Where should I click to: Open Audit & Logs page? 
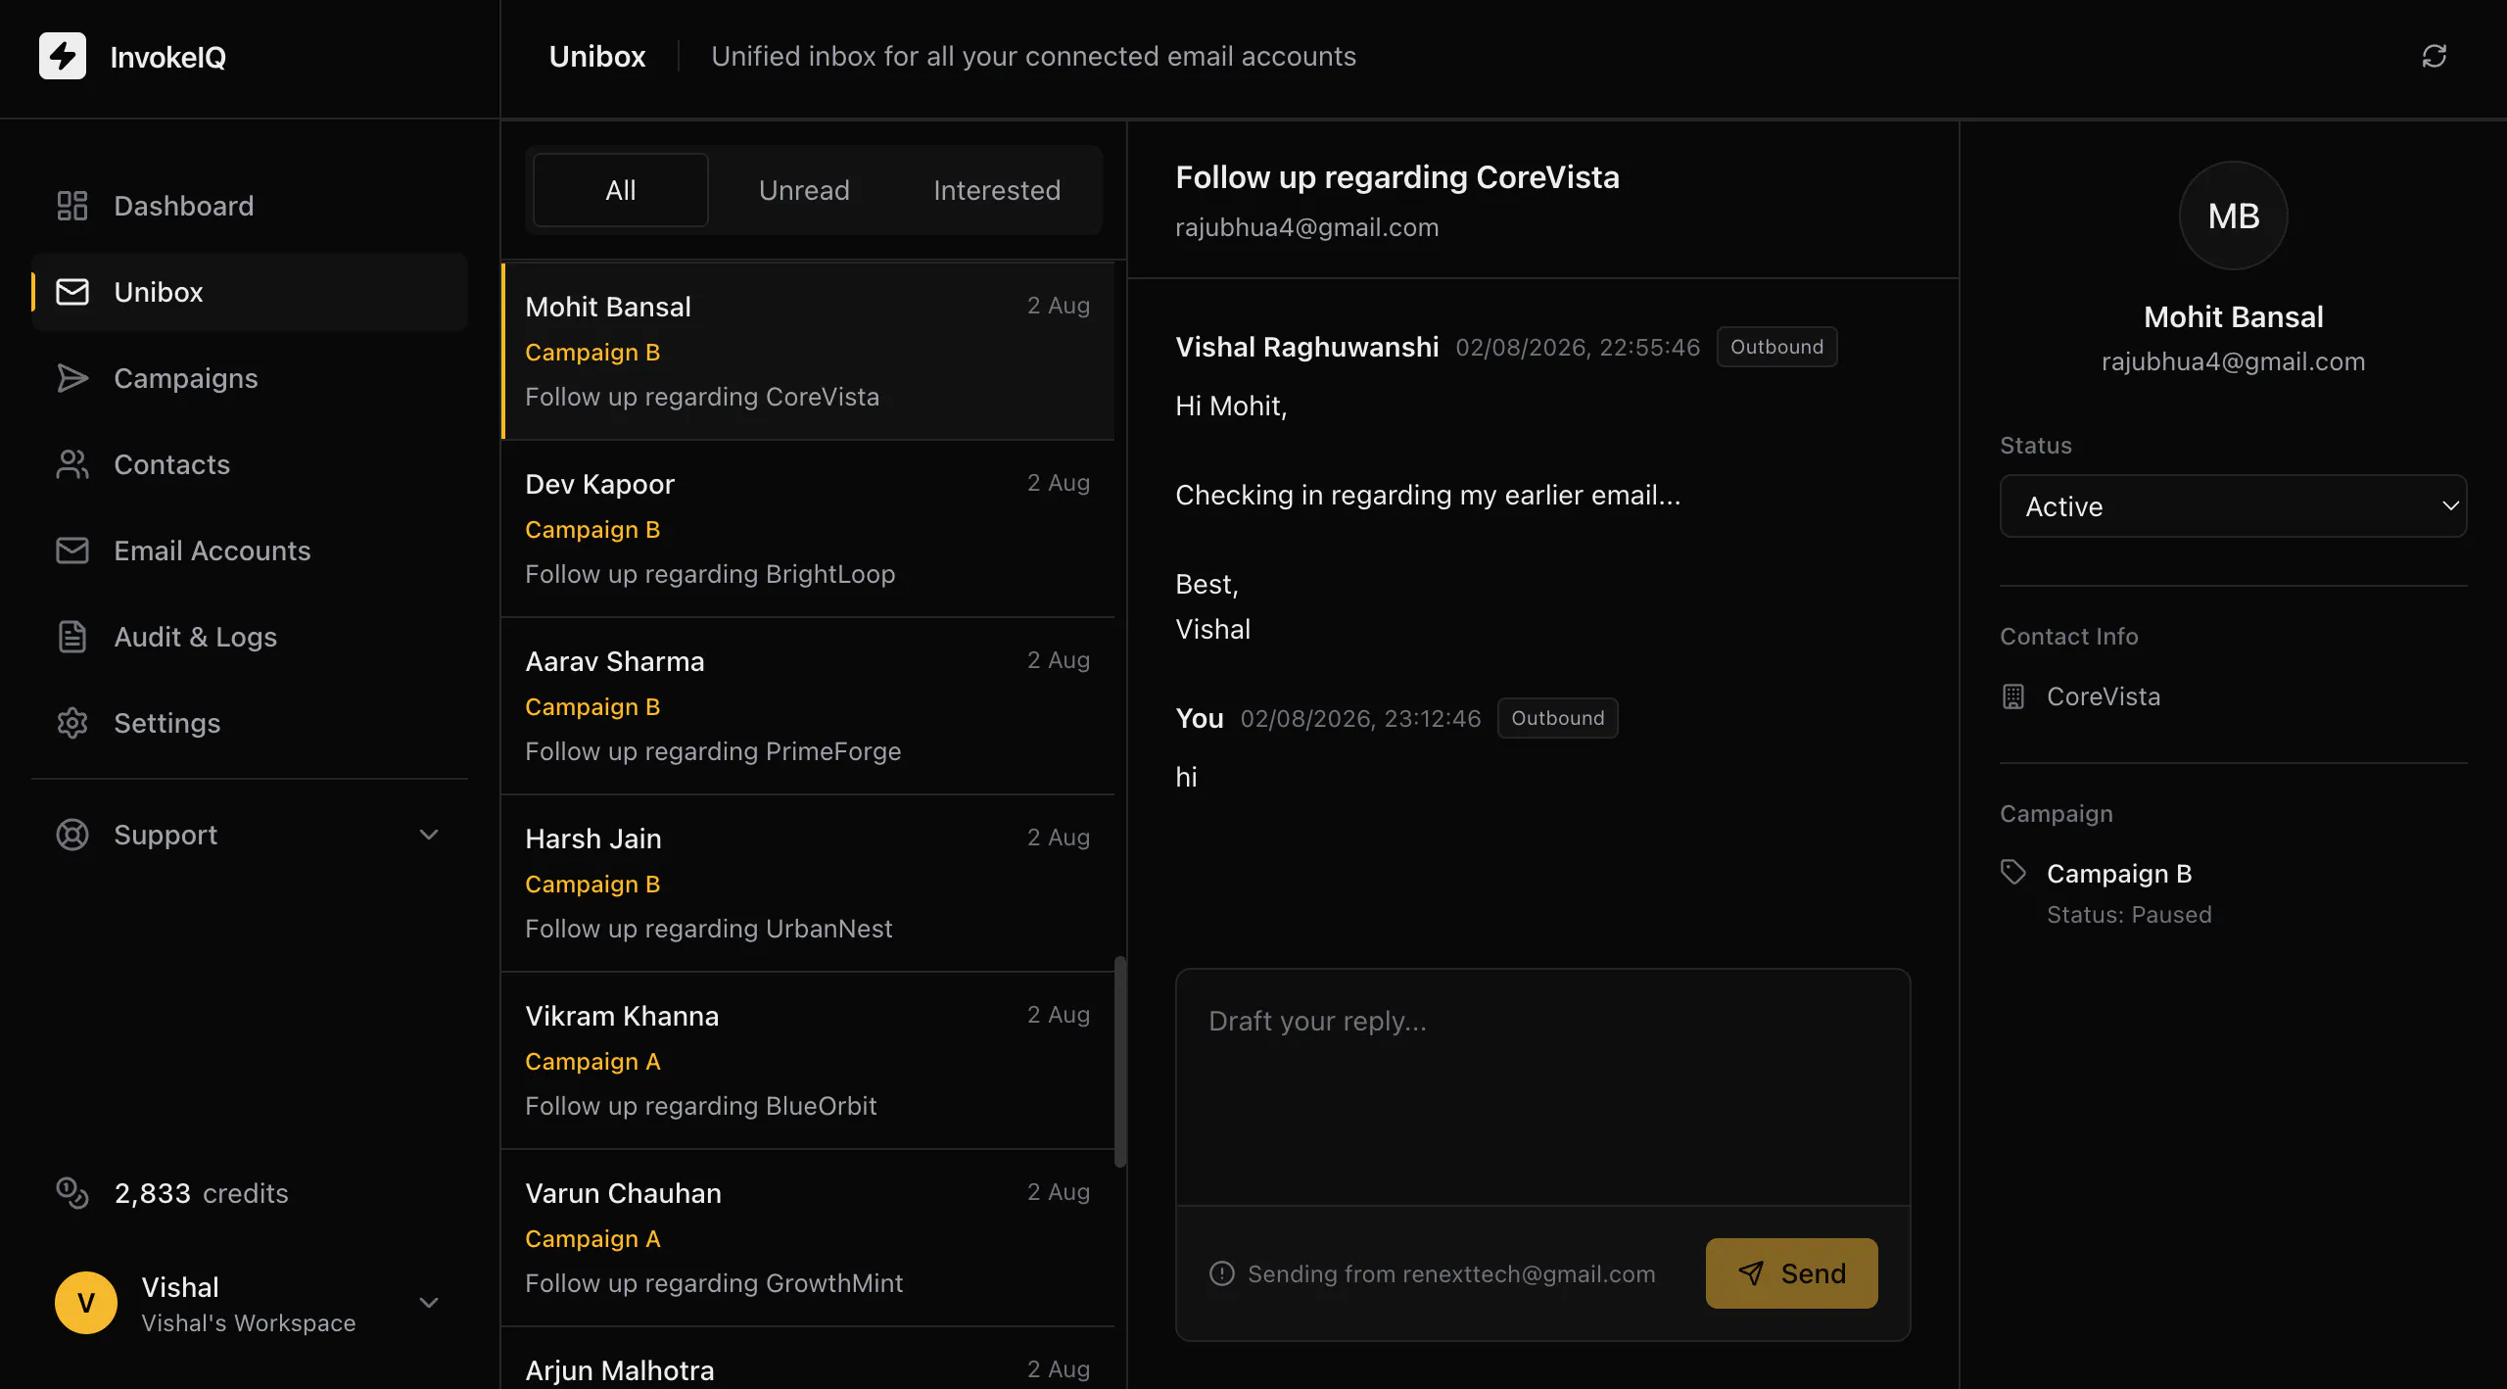250,637
